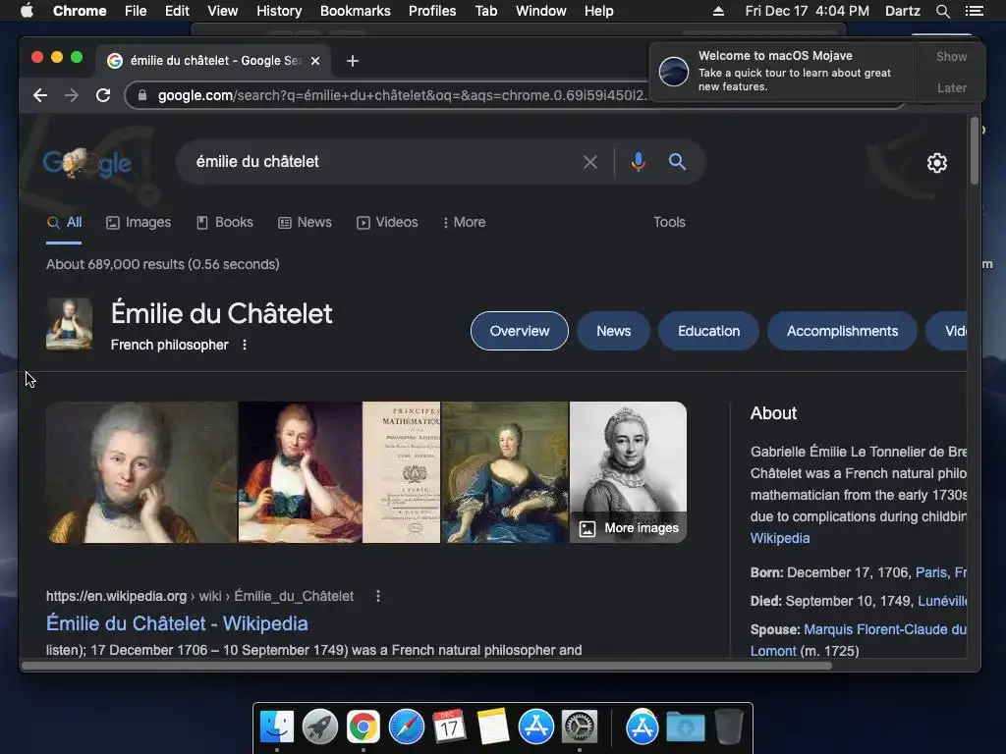The width and height of the screenshot is (1006, 754).
Task: Open the first portrait image thumbnail
Action: click(141, 472)
